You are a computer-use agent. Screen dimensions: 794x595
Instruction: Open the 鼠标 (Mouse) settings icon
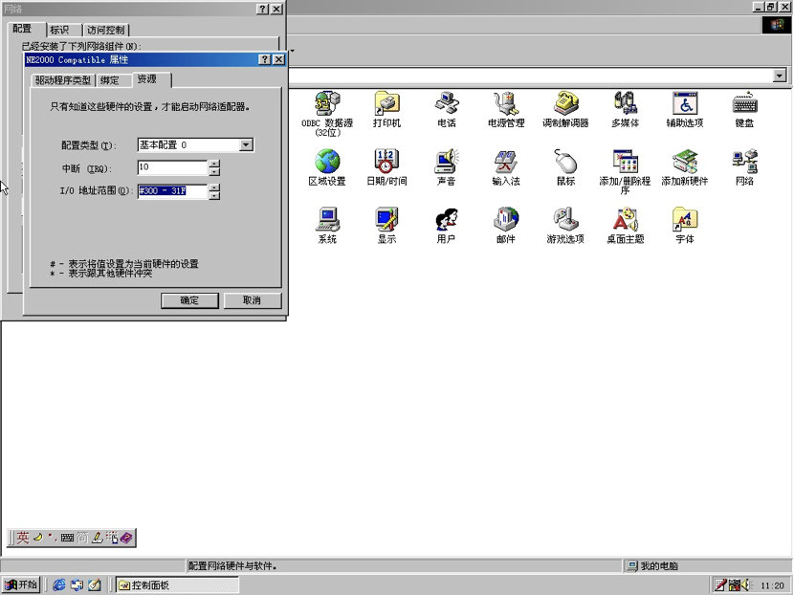click(564, 163)
